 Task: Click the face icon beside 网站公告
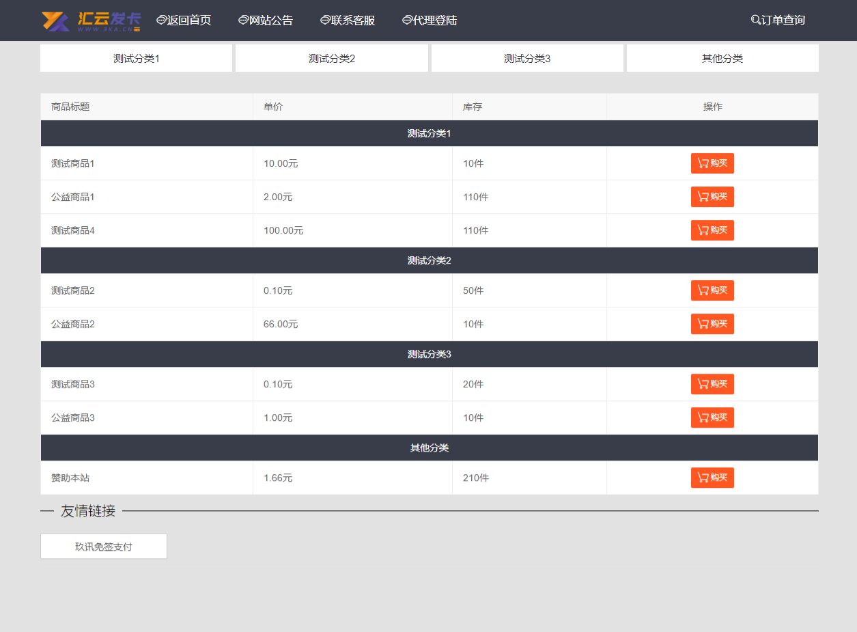pos(243,20)
